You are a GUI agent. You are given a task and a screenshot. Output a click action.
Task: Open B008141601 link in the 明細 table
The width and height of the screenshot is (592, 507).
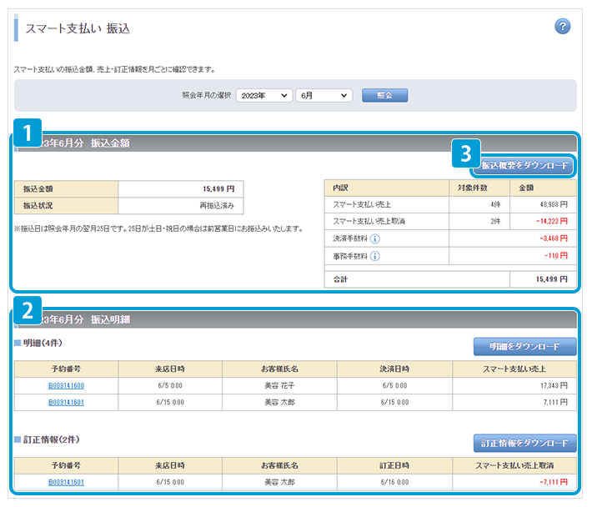[x=67, y=402]
